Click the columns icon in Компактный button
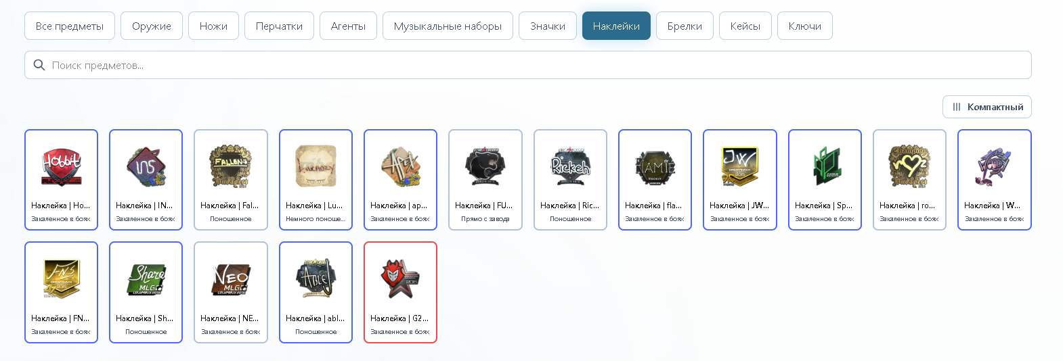This screenshot has width=1063, height=361. point(956,107)
